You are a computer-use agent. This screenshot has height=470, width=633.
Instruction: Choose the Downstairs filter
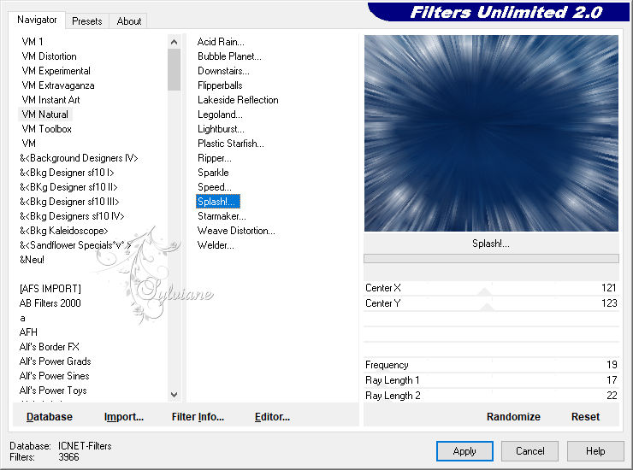(x=223, y=71)
